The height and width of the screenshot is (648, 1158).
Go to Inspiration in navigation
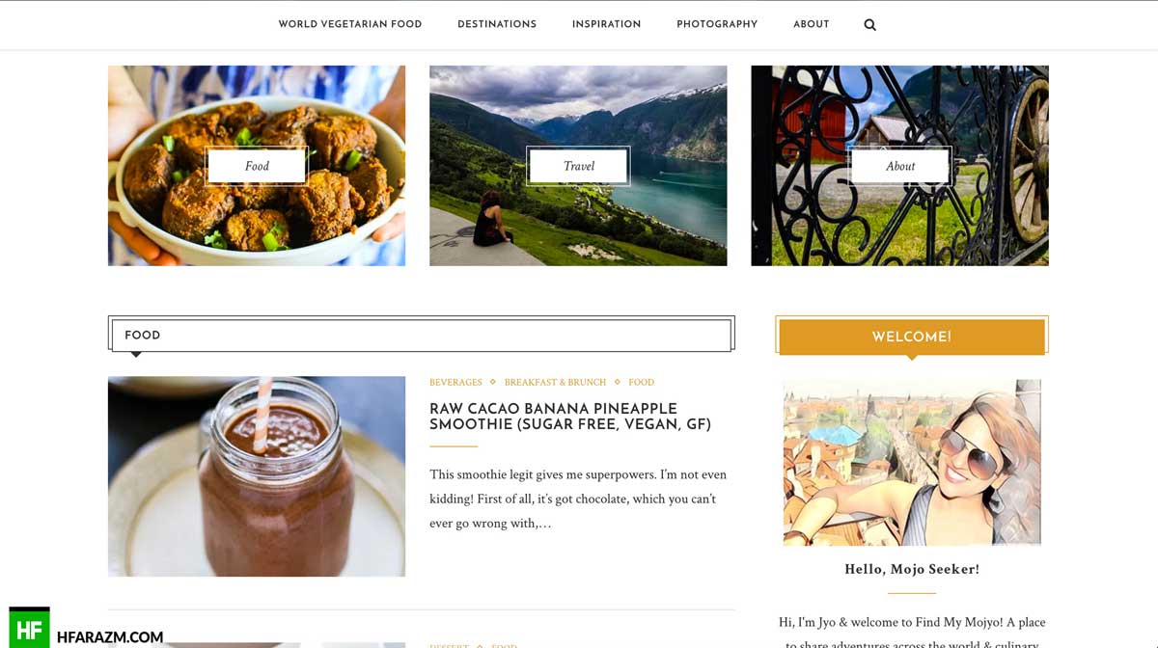coord(606,24)
